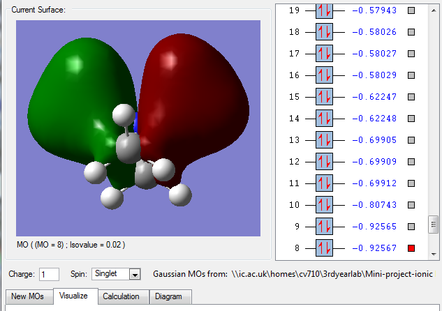Toggle red surface marker for MO 8

tap(411, 248)
